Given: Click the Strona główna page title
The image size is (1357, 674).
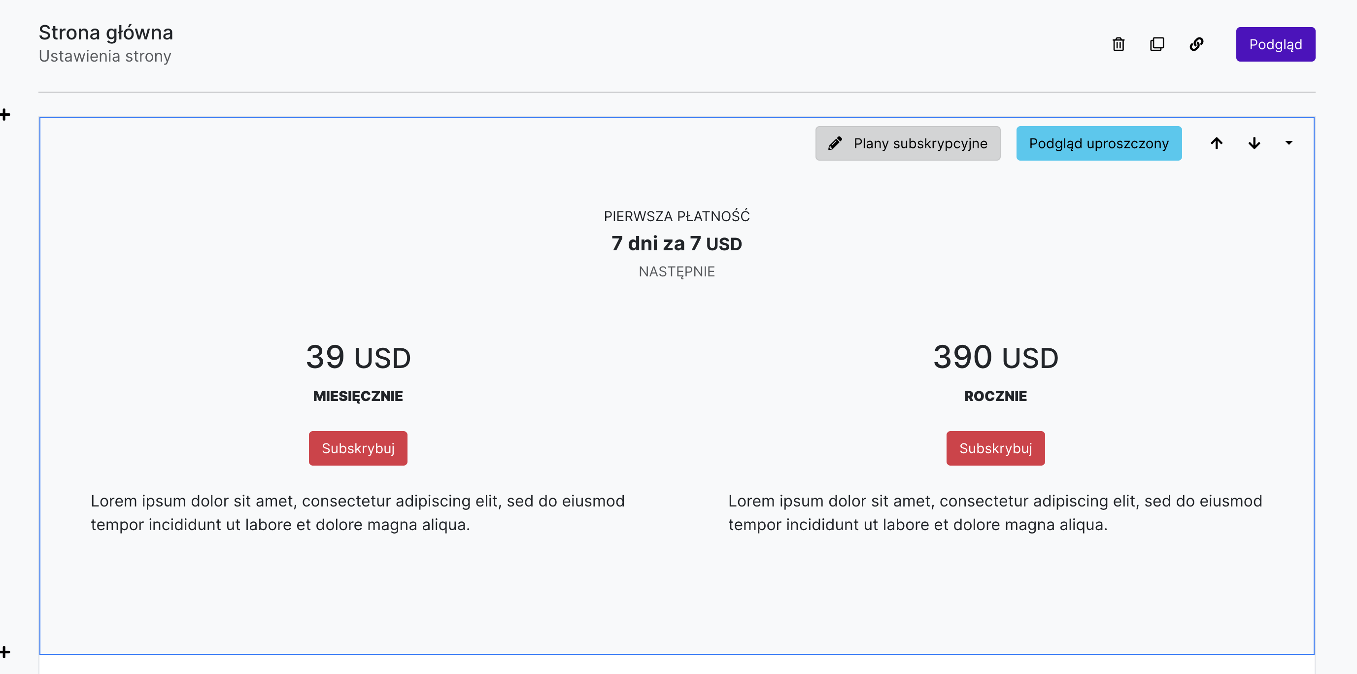Looking at the screenshot, I should pyautogui.click(x=106, y=33).
